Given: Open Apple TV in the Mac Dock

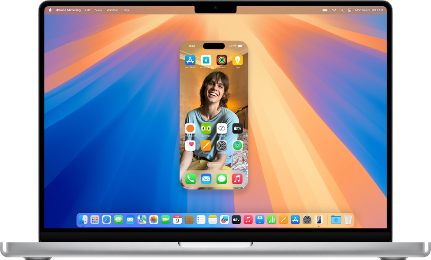Looking at the screenshot, I should [236, 219].
